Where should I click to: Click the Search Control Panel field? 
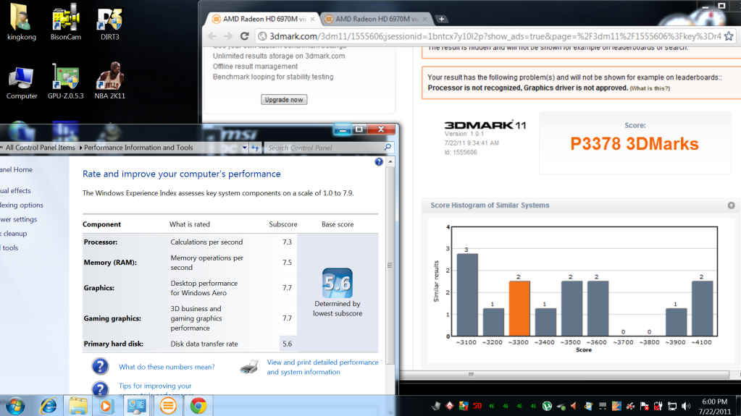(329, 148)
